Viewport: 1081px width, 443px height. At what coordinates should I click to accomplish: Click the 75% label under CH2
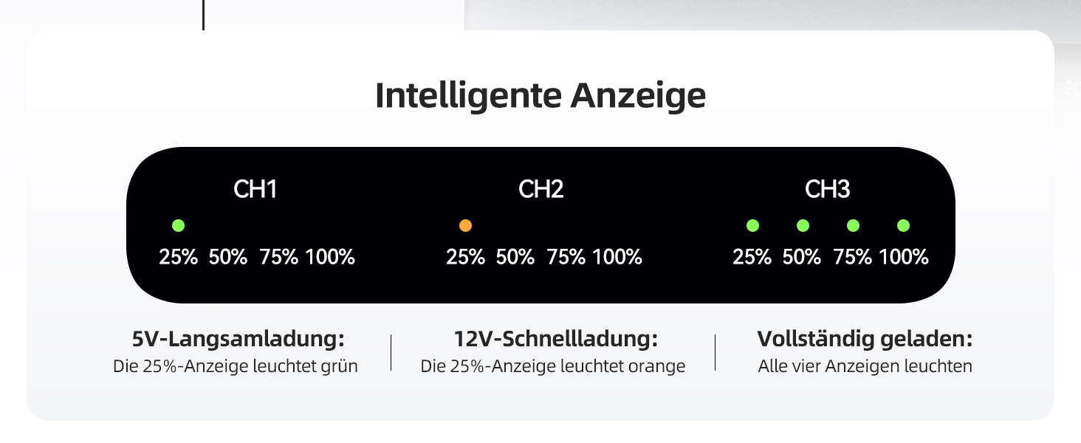pos(566,258)
